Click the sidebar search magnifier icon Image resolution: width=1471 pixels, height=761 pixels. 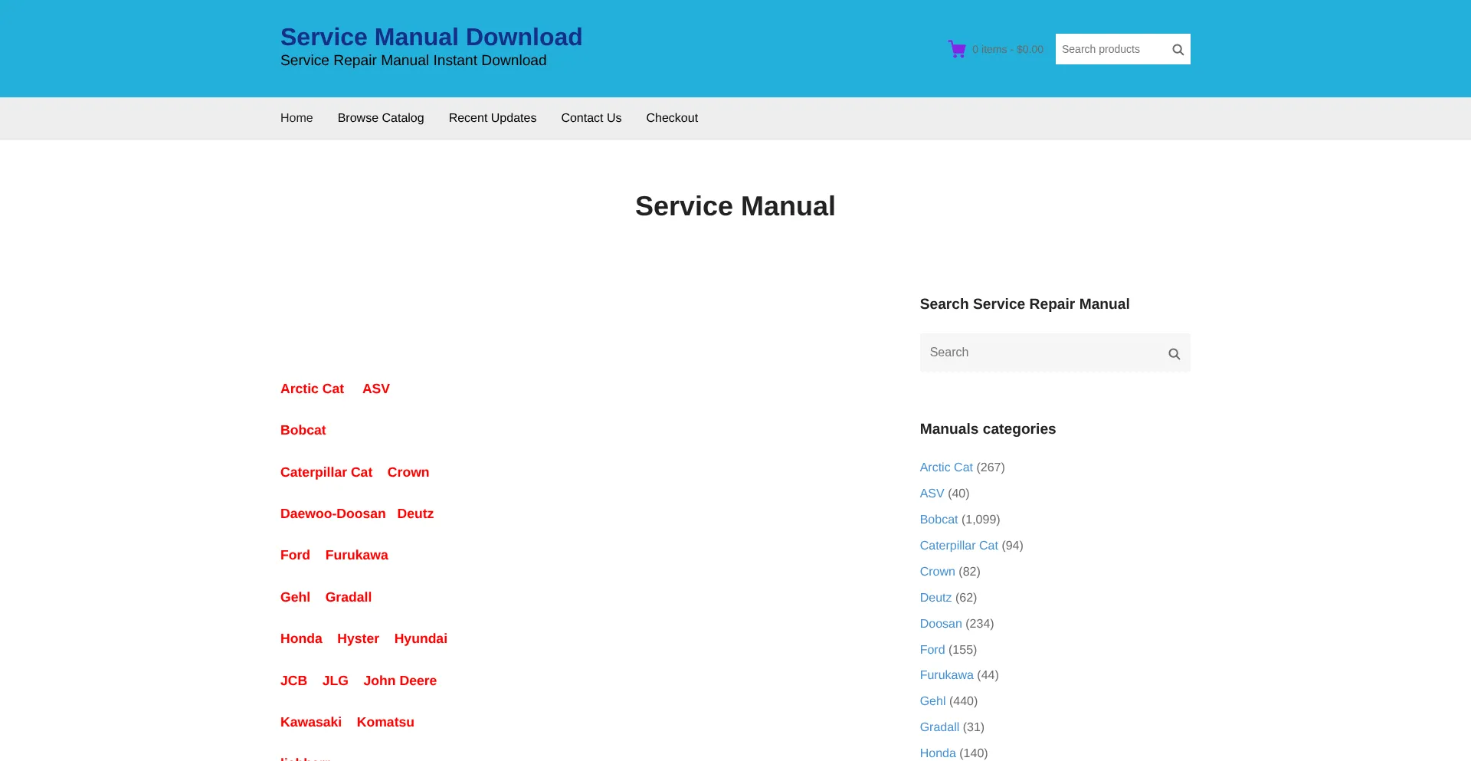point(1173,354)
